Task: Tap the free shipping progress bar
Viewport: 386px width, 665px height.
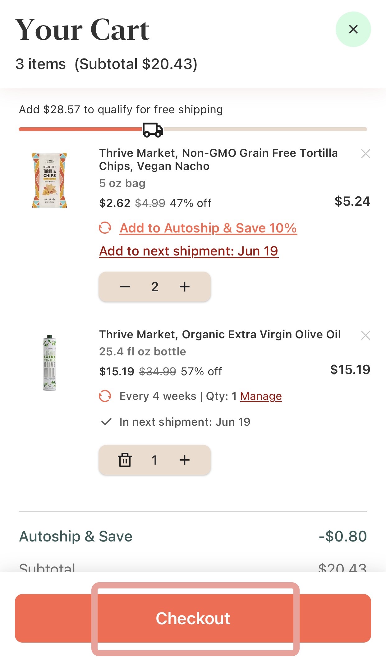Action: tap(264, 129)
